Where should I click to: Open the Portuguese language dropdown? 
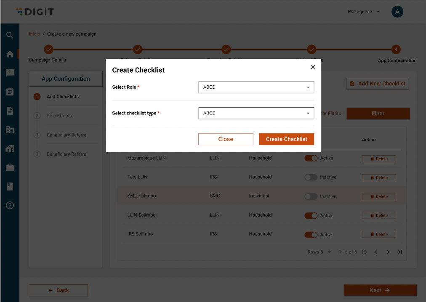(363, 12)
